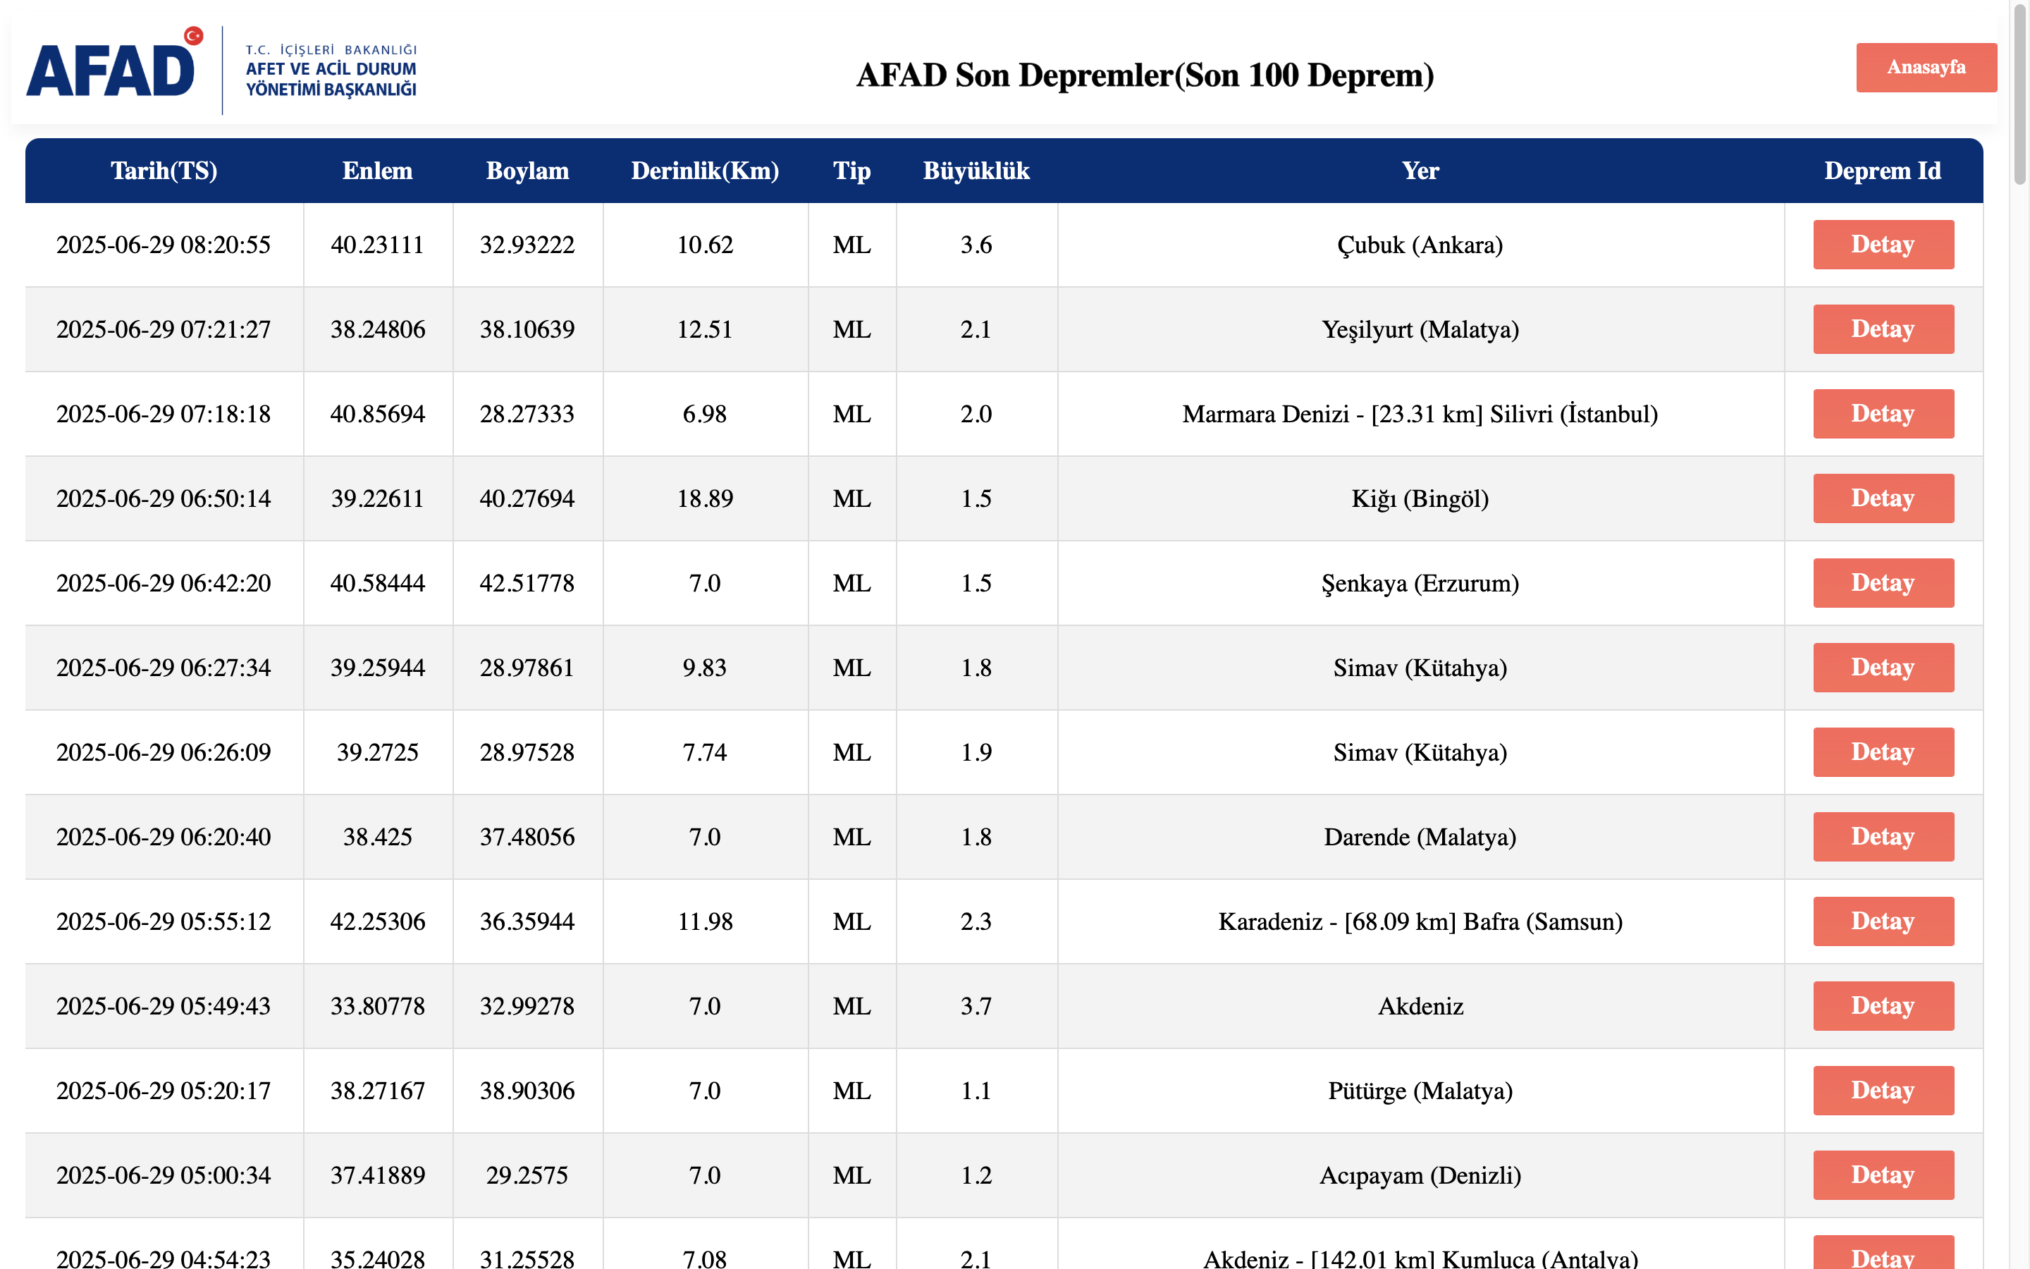Click place name Kiğı (Bingöl)
Viewport: 2030px width, 1269px height.
[1420, 499]
